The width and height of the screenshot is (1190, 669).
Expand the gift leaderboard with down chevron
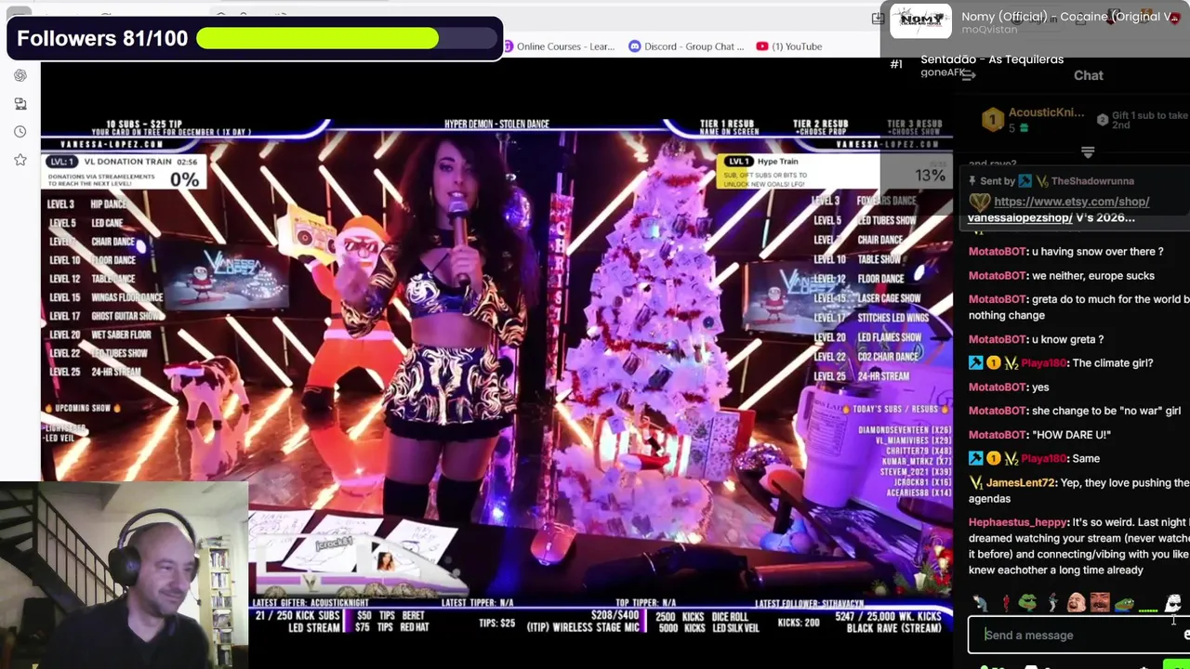coord(1088,151)
